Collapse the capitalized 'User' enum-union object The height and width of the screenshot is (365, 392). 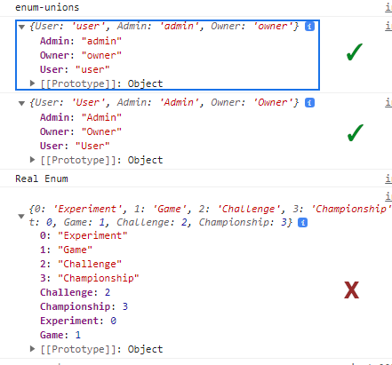pyautogui.click(x=21, y=103)
